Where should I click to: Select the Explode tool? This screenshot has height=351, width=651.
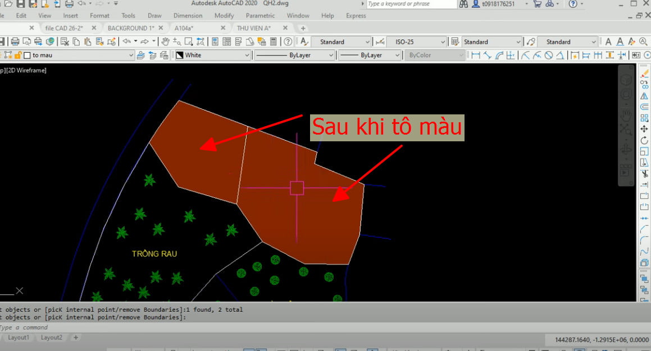[x=644, y=263]
